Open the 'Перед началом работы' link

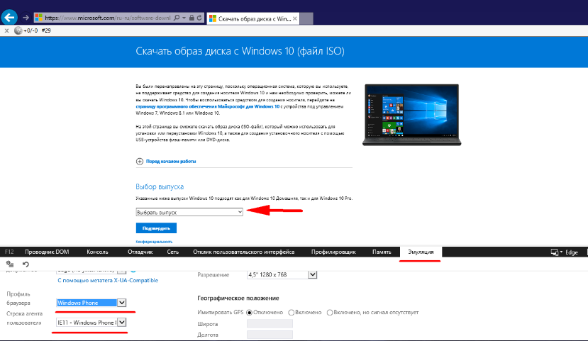171,161
